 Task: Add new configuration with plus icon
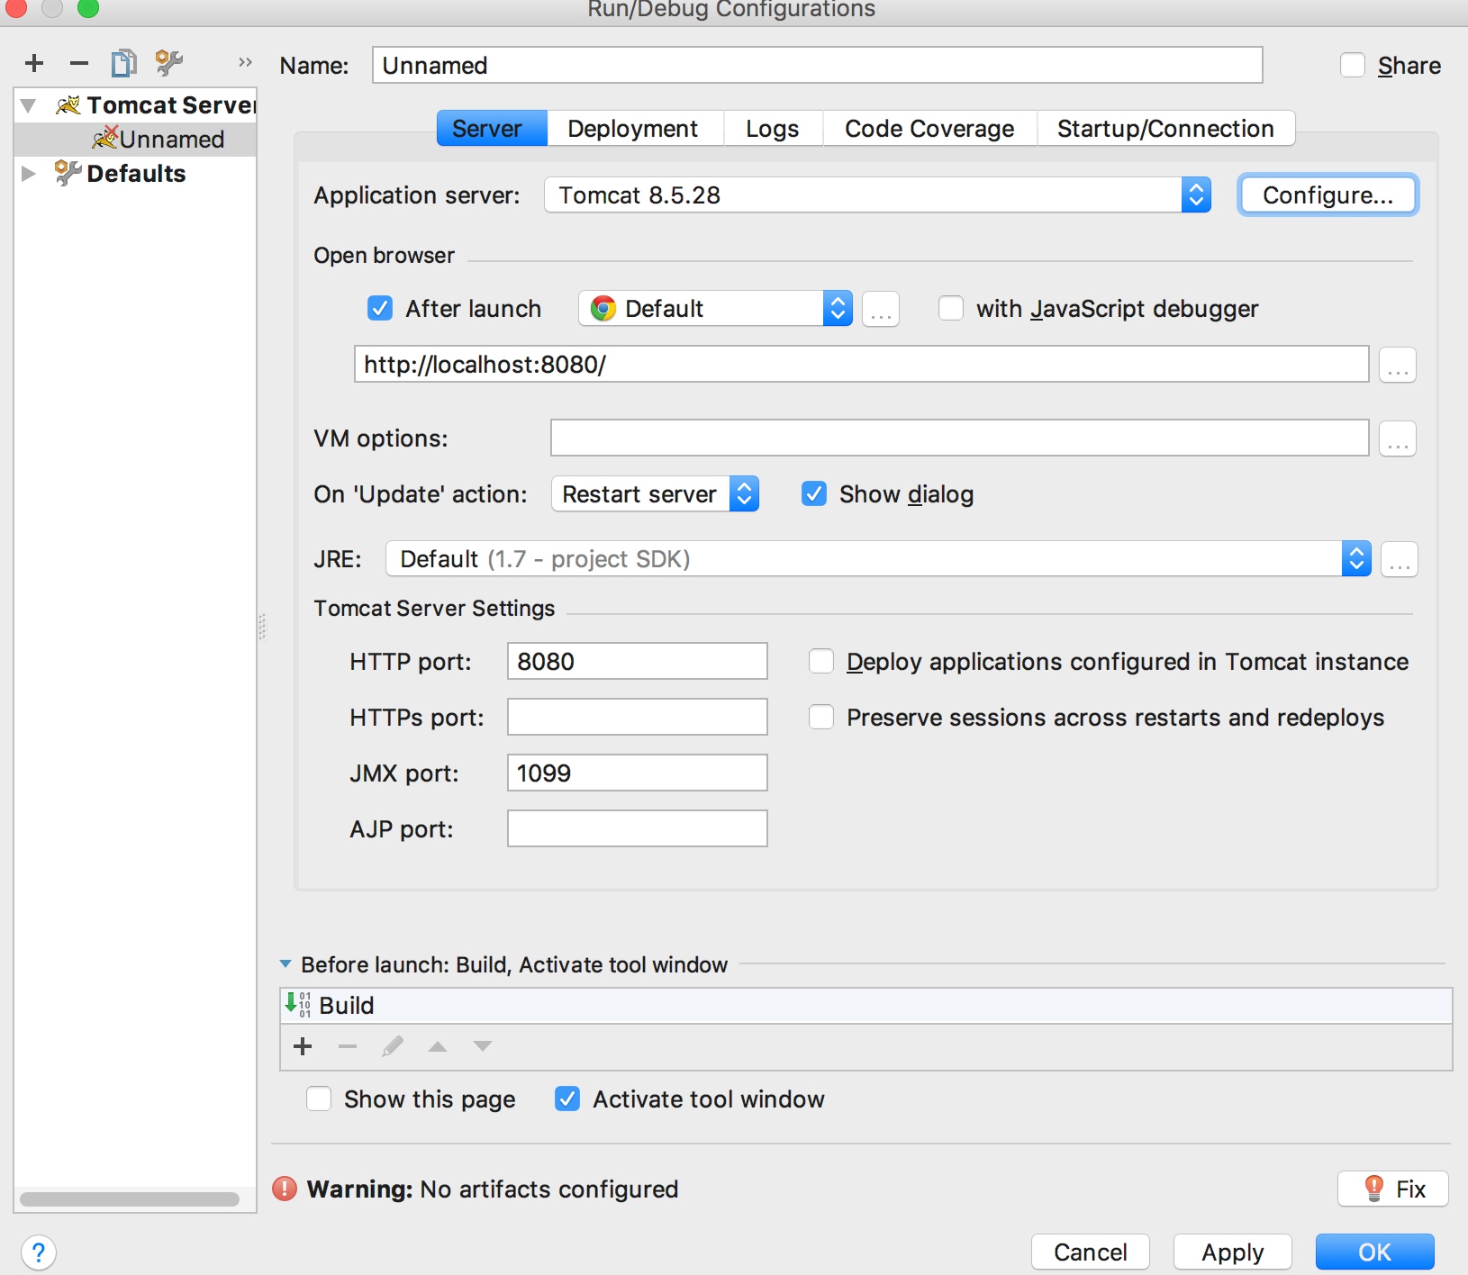point(34,63)
